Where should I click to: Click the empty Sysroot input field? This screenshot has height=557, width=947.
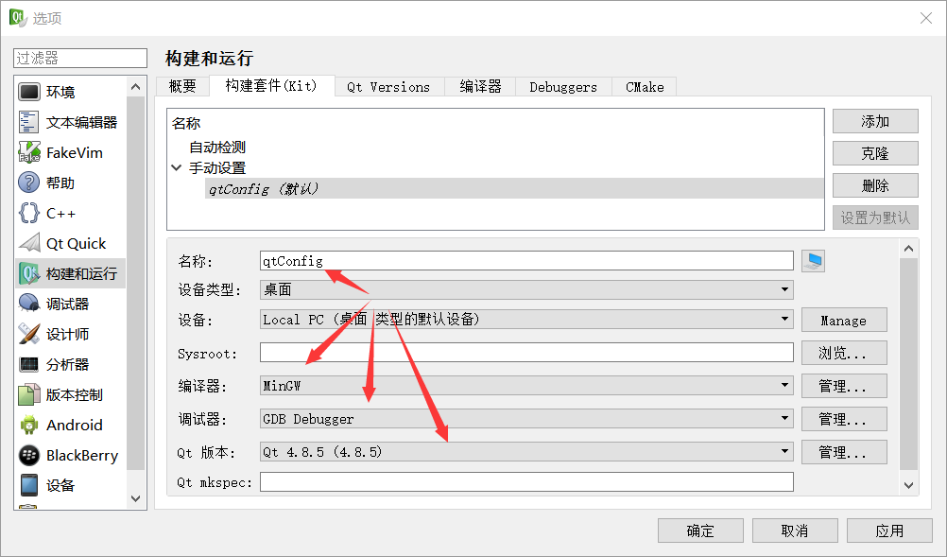pos(526,352)
